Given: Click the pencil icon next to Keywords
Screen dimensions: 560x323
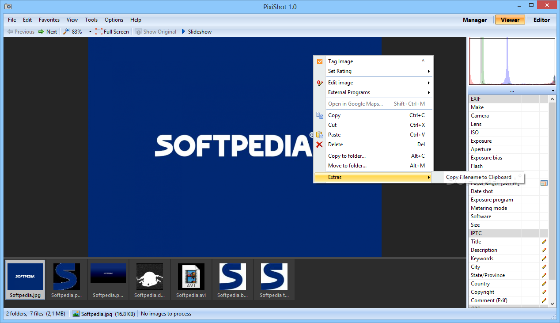Looking at the screenshot, I should (x=544, y=258).
